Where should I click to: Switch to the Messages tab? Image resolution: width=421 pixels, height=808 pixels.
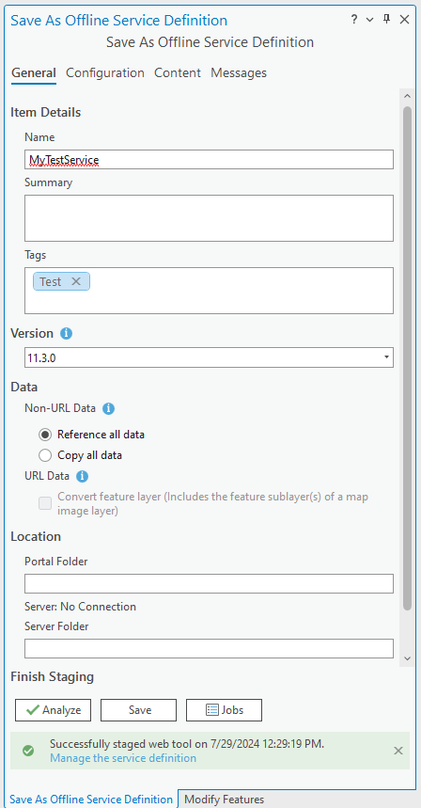pyautogui.click(x=239, y=72)
